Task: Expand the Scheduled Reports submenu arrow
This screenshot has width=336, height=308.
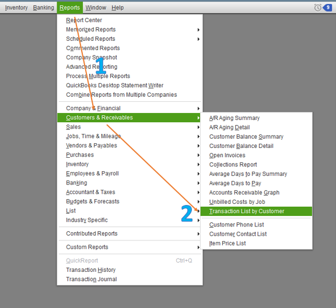Action: 198,39
